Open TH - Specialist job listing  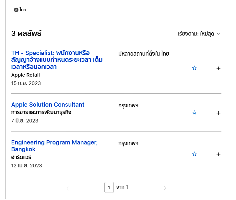(57, 60)
